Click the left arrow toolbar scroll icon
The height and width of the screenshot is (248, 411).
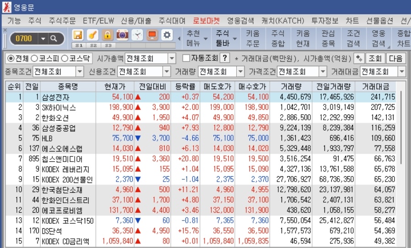179,38
